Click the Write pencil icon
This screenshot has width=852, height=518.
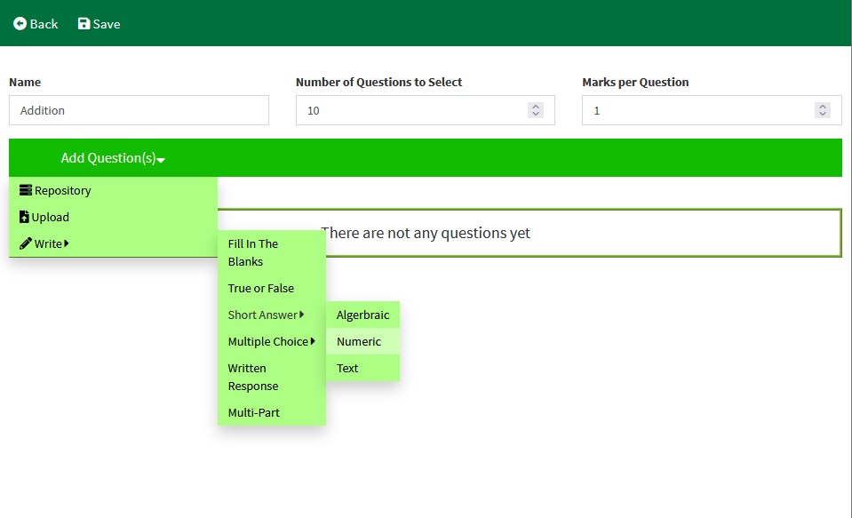coord(26,243)
